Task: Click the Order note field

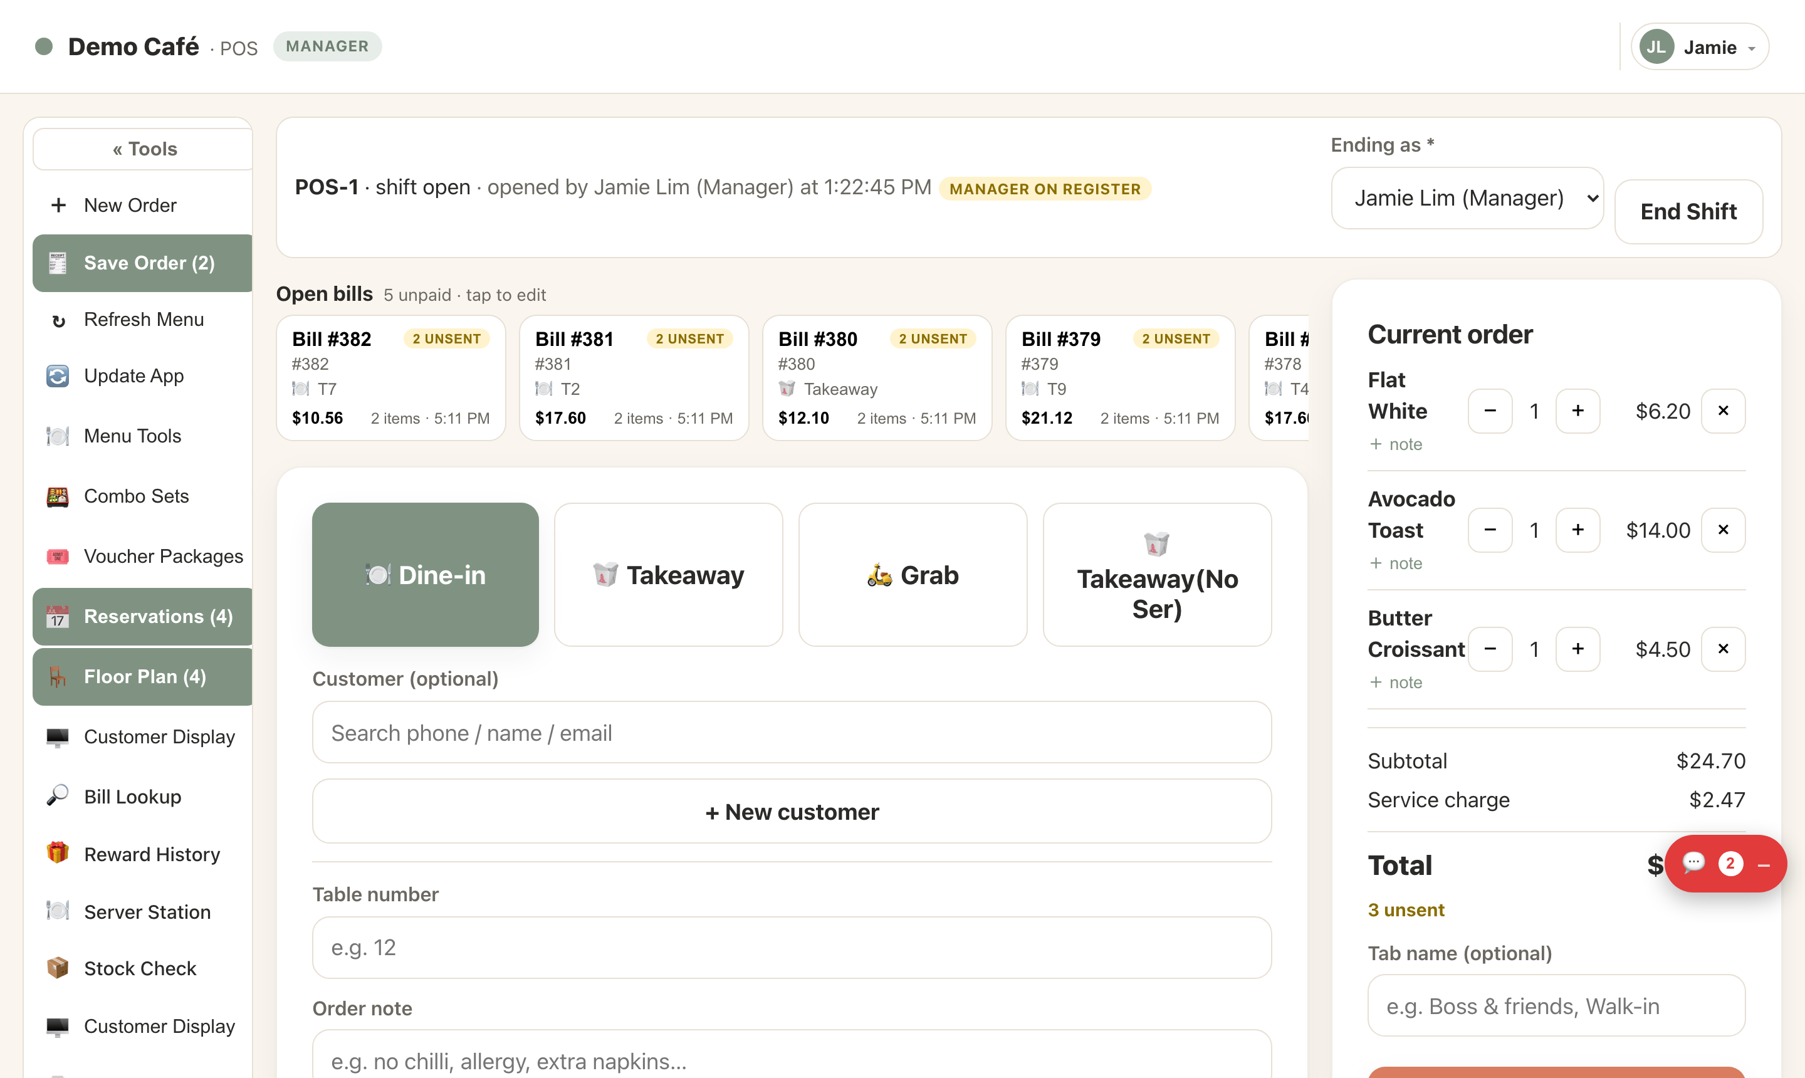Action: [x=792, y=1055]
